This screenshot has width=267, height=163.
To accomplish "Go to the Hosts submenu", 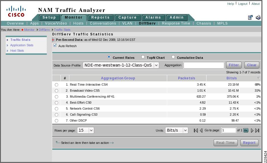I will [78, 23].
